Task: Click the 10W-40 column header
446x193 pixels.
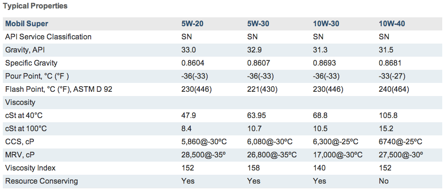Action: click(x=392, y=24)
